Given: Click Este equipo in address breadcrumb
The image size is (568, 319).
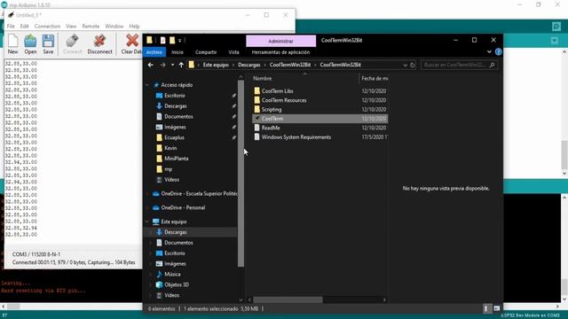Looking at the screenshot, I should coord(216,65).
